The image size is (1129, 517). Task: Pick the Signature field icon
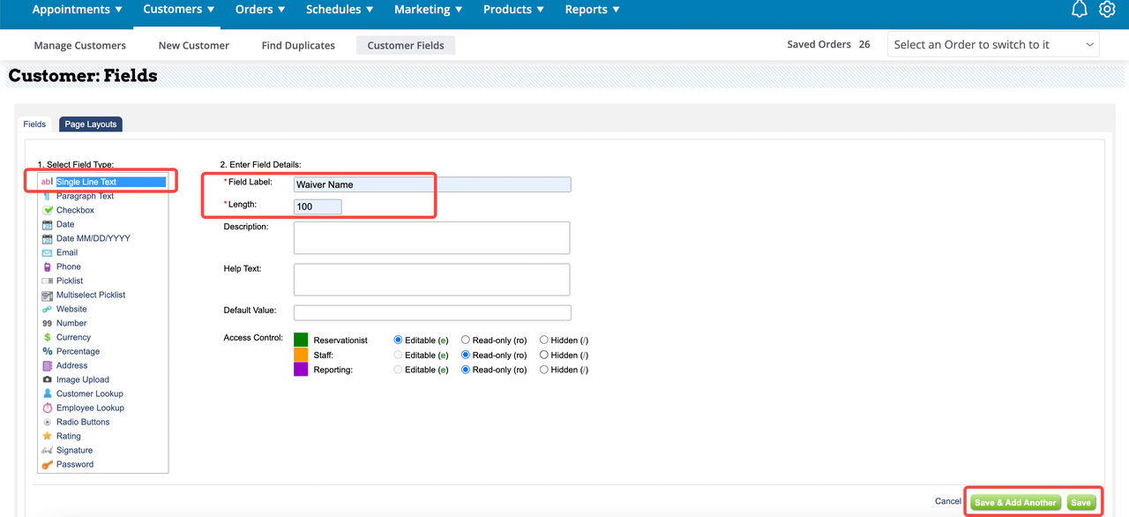(48, 450)
